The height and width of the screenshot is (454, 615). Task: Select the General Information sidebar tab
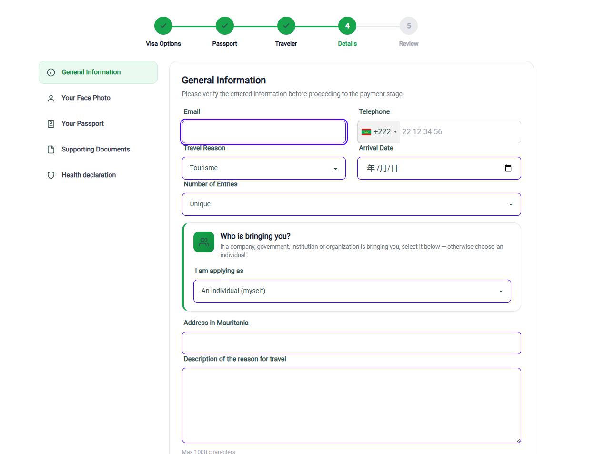click(x=98, y=72)
